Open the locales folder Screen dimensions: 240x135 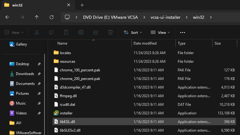(65, 53)
